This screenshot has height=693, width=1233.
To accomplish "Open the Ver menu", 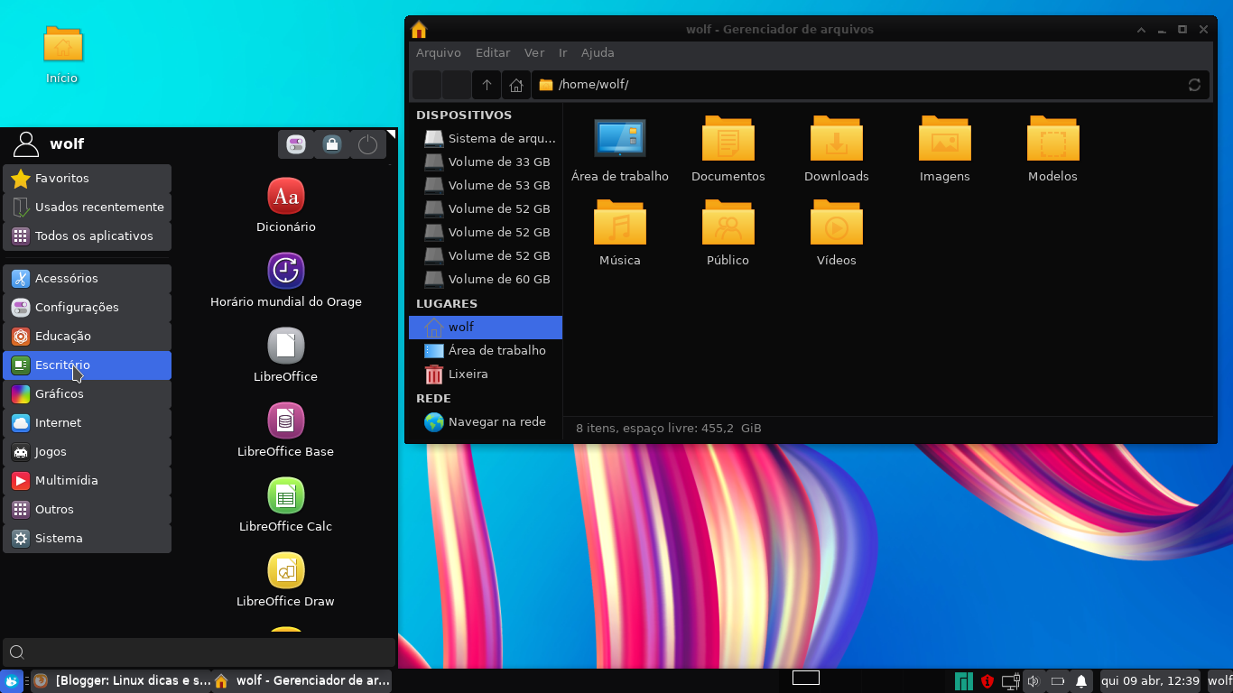I will pyautogui.click(x=533, y=52).
